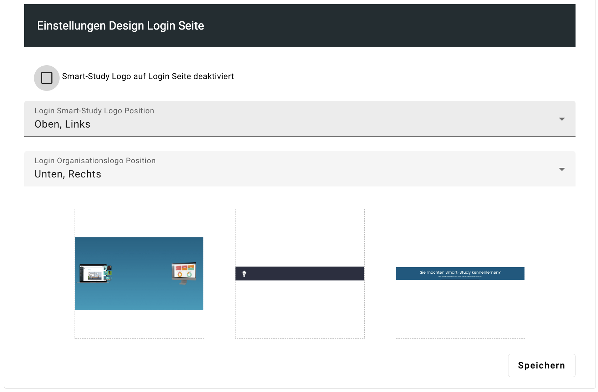Click the 'Login Organisationslogo Position' field label
The width and height of the screenshot is (598, 392).
(95, 161)
